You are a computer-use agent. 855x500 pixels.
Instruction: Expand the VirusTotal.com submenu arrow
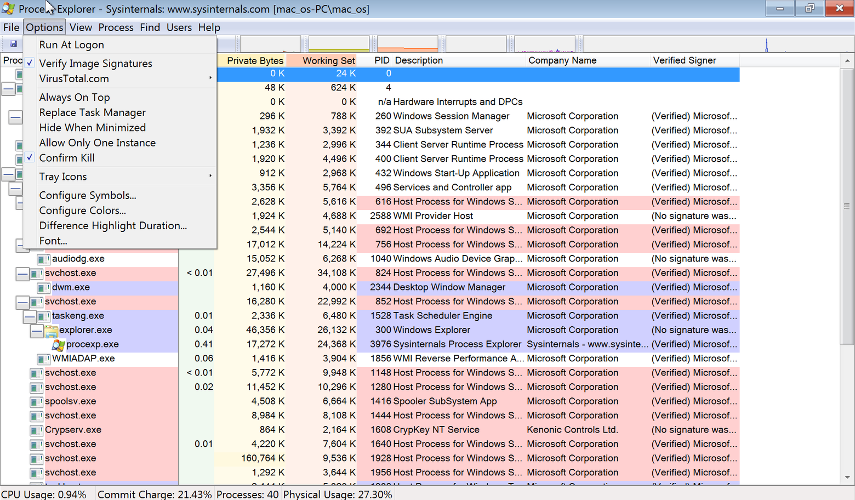tap(210, 78)
